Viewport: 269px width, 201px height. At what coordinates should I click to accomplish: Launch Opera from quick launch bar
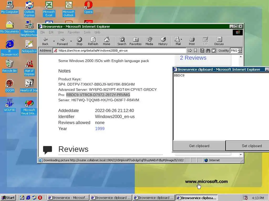(x=40, y=198)
